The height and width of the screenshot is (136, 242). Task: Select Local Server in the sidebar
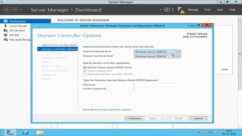(x=18, y=26)
